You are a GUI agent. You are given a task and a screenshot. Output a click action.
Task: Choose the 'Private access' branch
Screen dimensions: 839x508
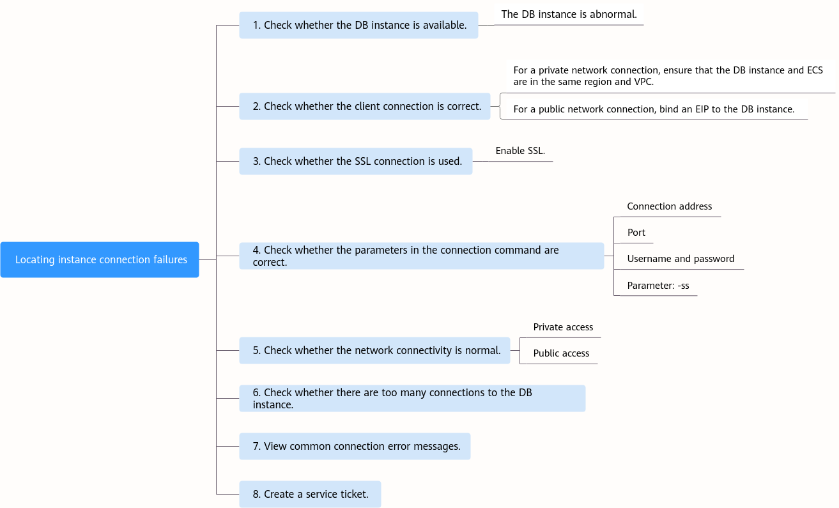[x=563, y=327]
